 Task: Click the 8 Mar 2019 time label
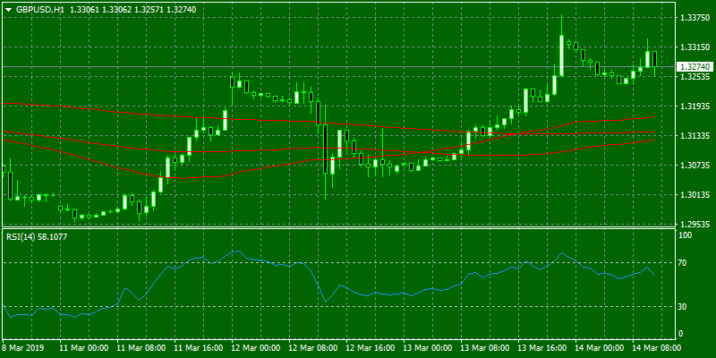point(23,348)
